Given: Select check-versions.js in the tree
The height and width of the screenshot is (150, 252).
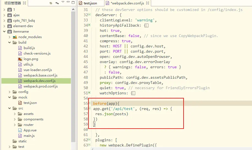Looking at the screenshot, I should point(37,53).
